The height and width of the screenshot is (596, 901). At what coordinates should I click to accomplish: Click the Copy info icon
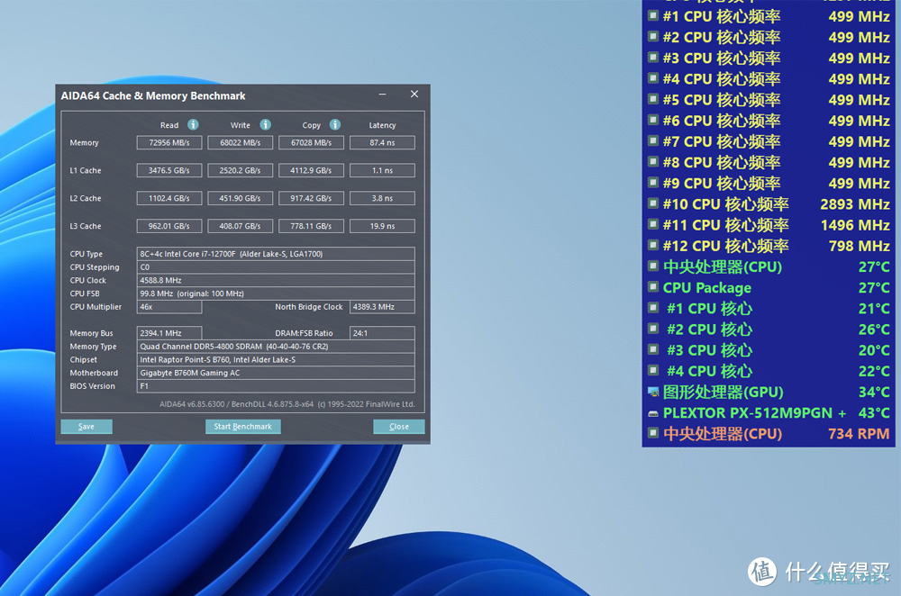[x=335, y=124]
